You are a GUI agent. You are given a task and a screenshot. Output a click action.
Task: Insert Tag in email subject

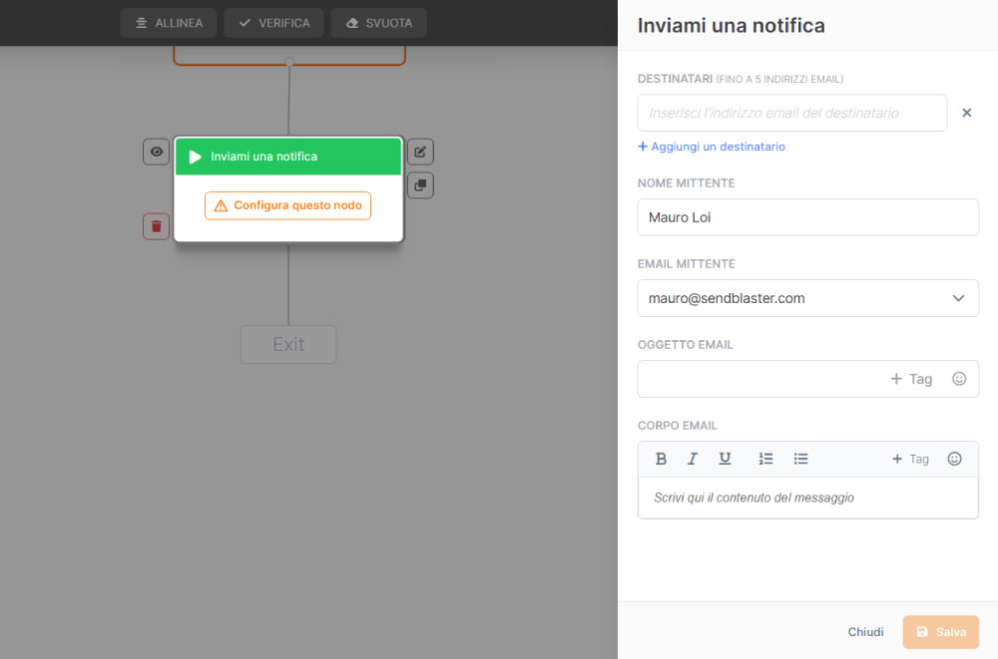pyautogui.click(x=911, y=379)
